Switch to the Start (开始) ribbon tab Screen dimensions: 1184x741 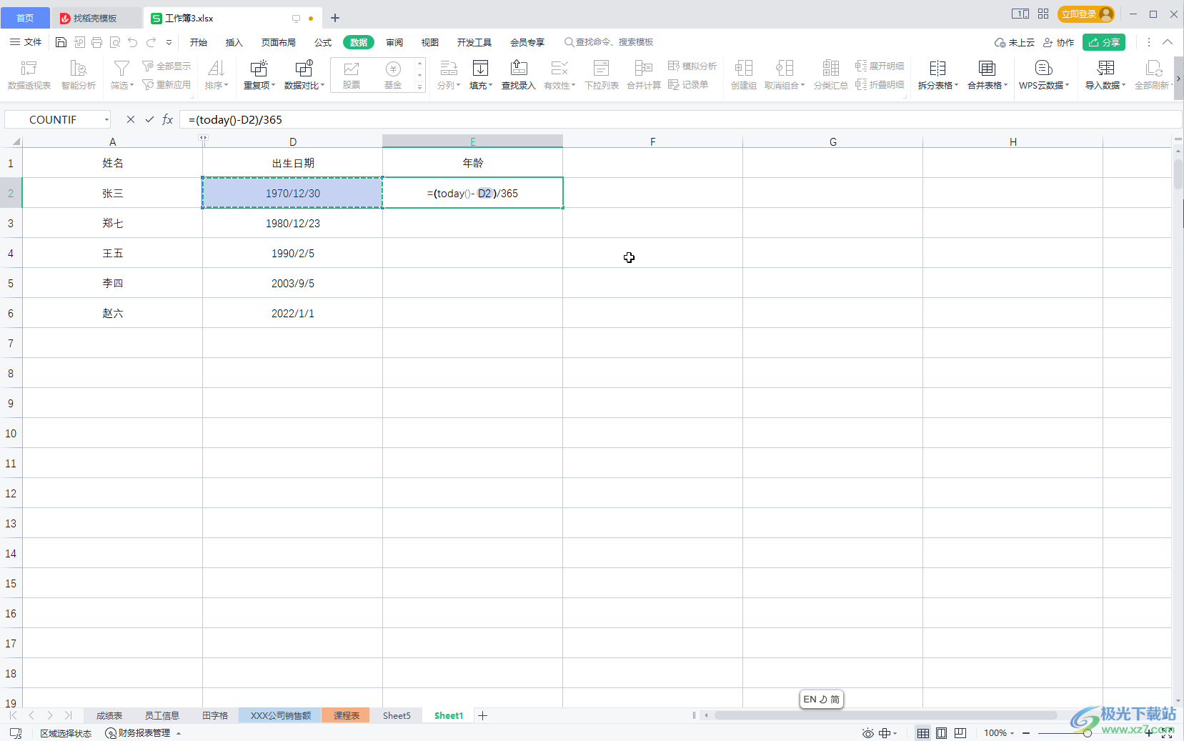click(199, 42)
